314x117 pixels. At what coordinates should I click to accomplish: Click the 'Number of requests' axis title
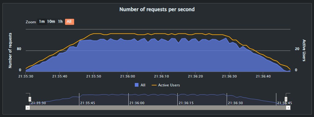[x=10, y=51]
